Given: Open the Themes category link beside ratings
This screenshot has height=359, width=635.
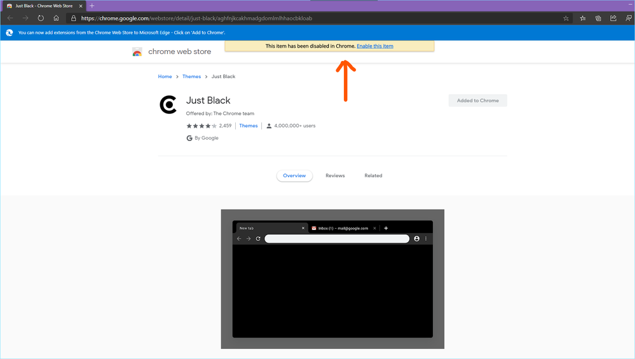Looking at the screenshot, I should [249, 126].
